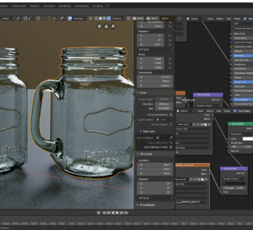The image size is (253, 230).
Task: Add a new workspace with plus icon
Action: pyautogui.click(x=107, y=6)
